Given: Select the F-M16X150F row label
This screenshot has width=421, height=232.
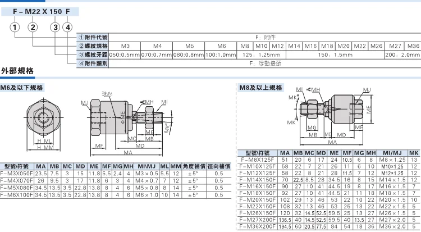Looking at the screenshot, I should point(257,186).
